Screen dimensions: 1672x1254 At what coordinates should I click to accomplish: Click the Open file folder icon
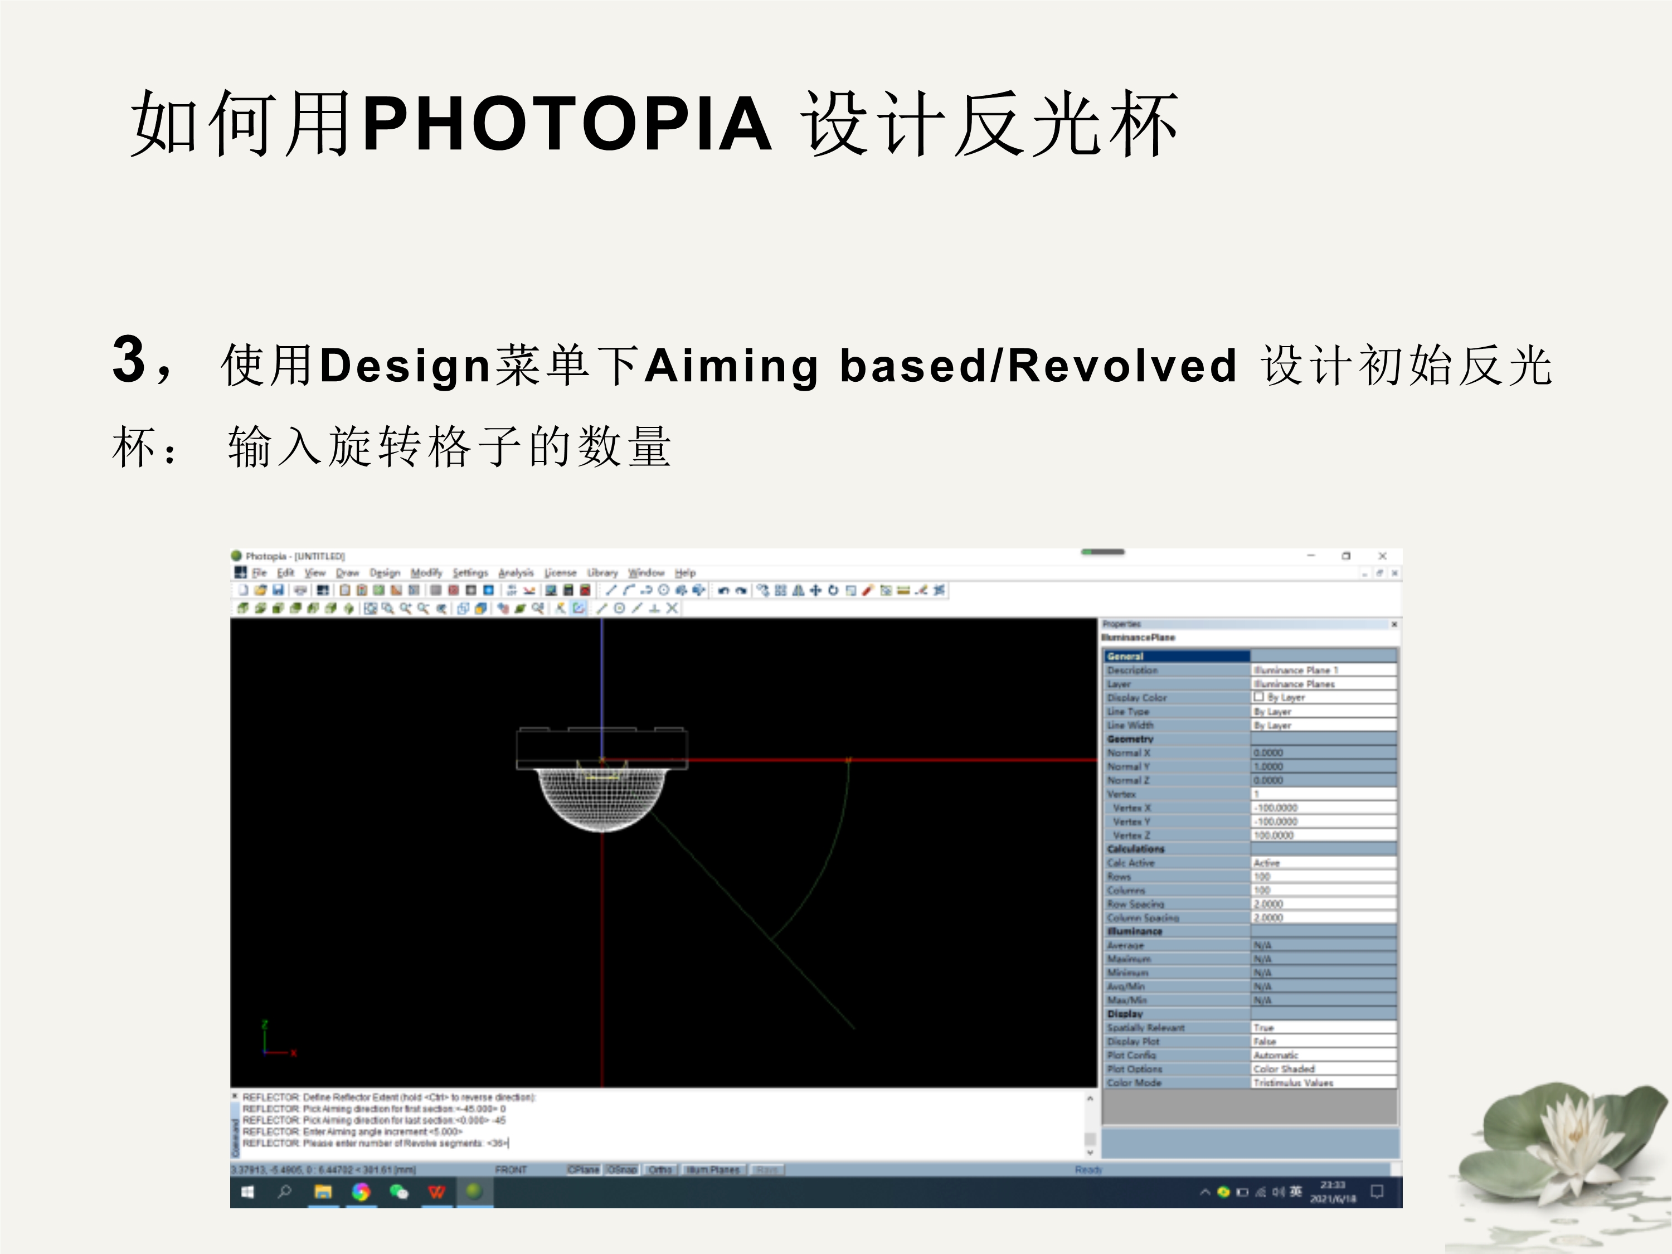(x=261, y=590)
